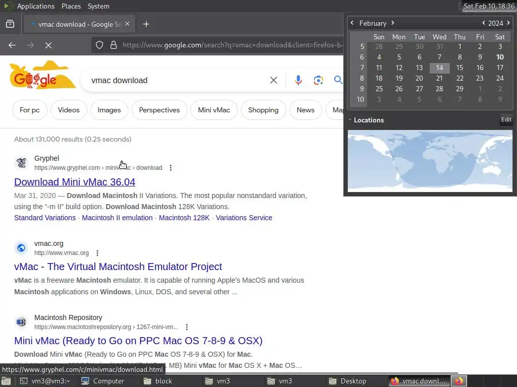Click the show desktop icon in taskbar
This screenshot has width=517, height=387.
coord(6,381)
